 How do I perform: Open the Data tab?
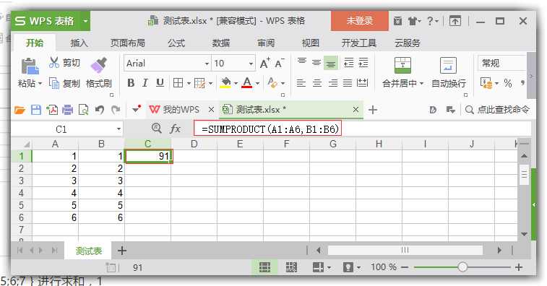click(x=221, y=43)
